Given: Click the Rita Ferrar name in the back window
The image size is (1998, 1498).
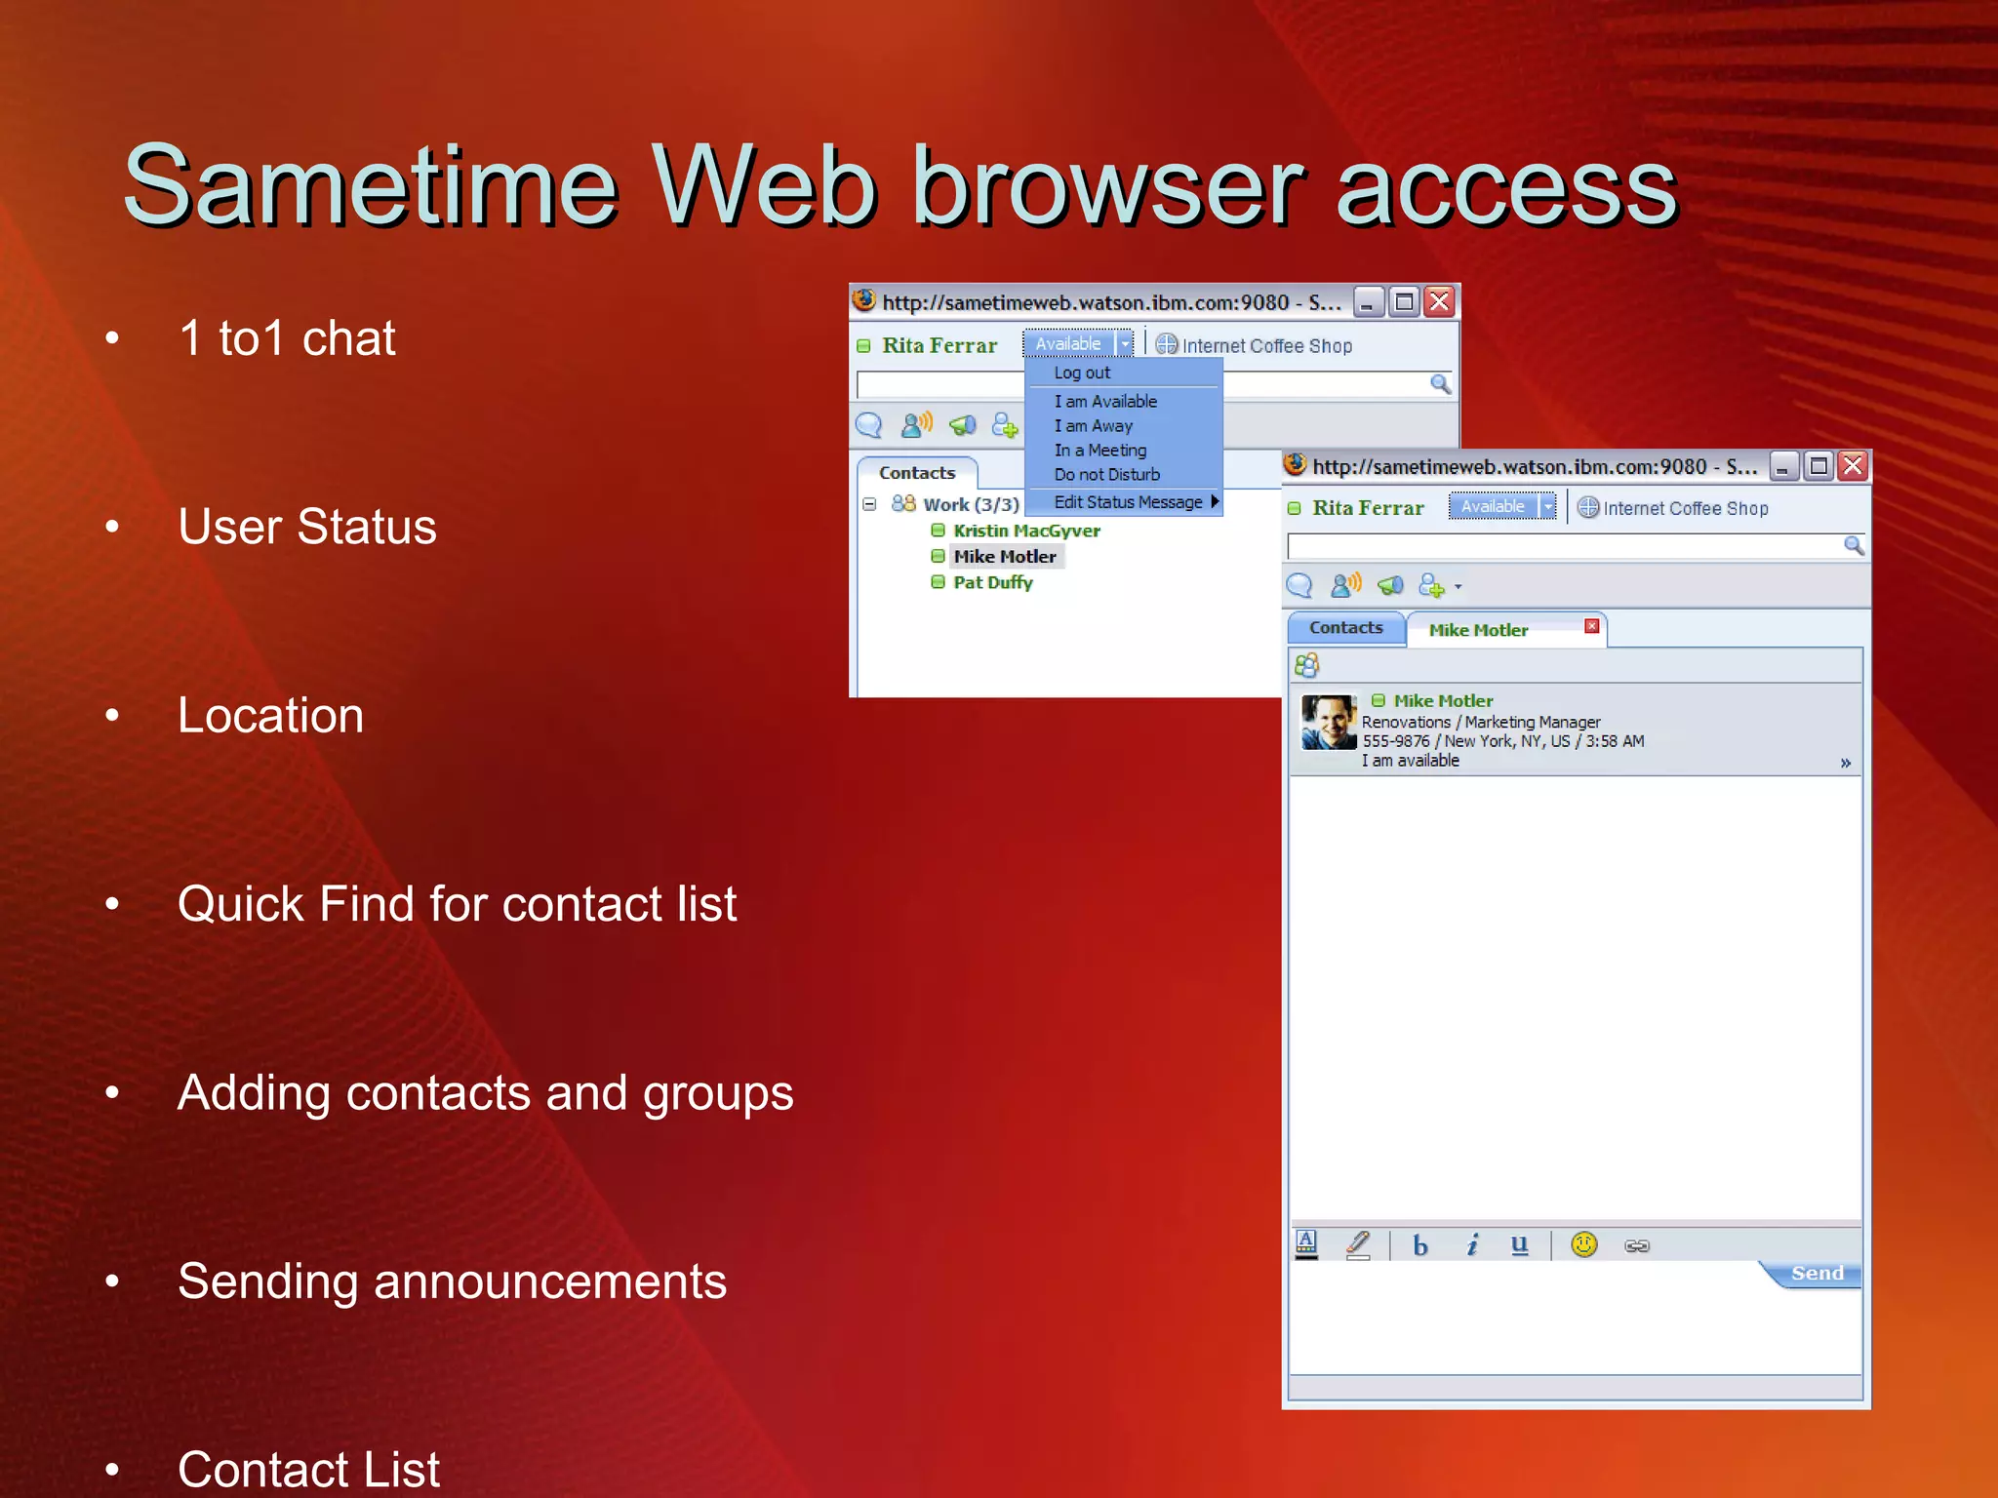Looking at the screenshot, I should coord(939,345).
